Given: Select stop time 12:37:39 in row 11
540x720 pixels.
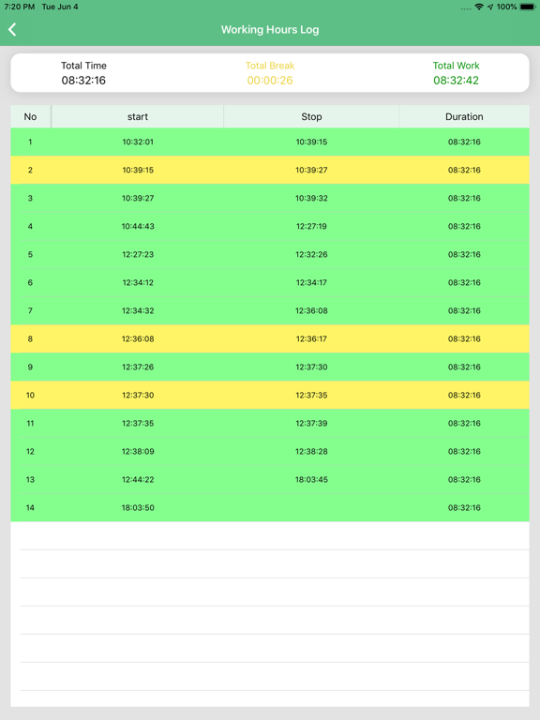Looking at the screenshot, I should [311, 424].
